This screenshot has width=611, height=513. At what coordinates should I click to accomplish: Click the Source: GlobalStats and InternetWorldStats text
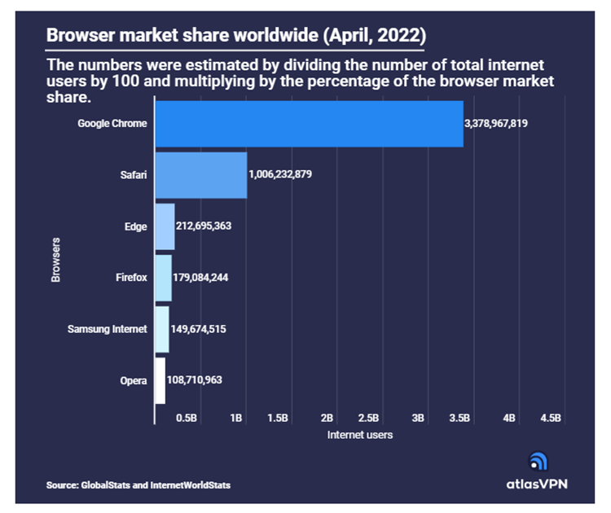[138, 485]
